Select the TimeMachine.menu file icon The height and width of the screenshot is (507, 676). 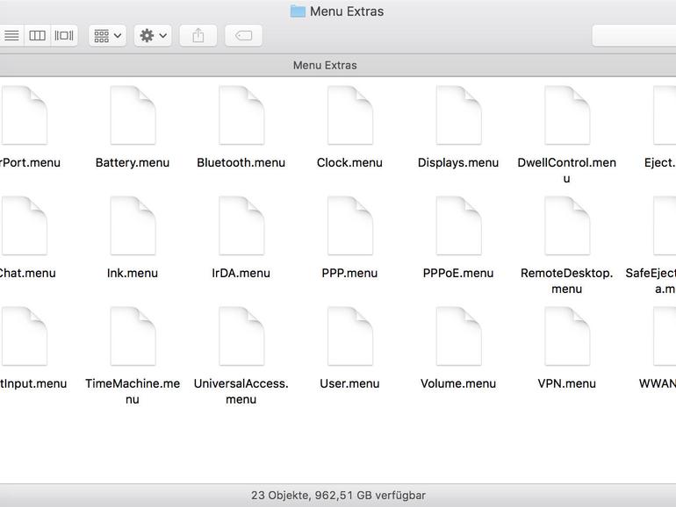133,336
